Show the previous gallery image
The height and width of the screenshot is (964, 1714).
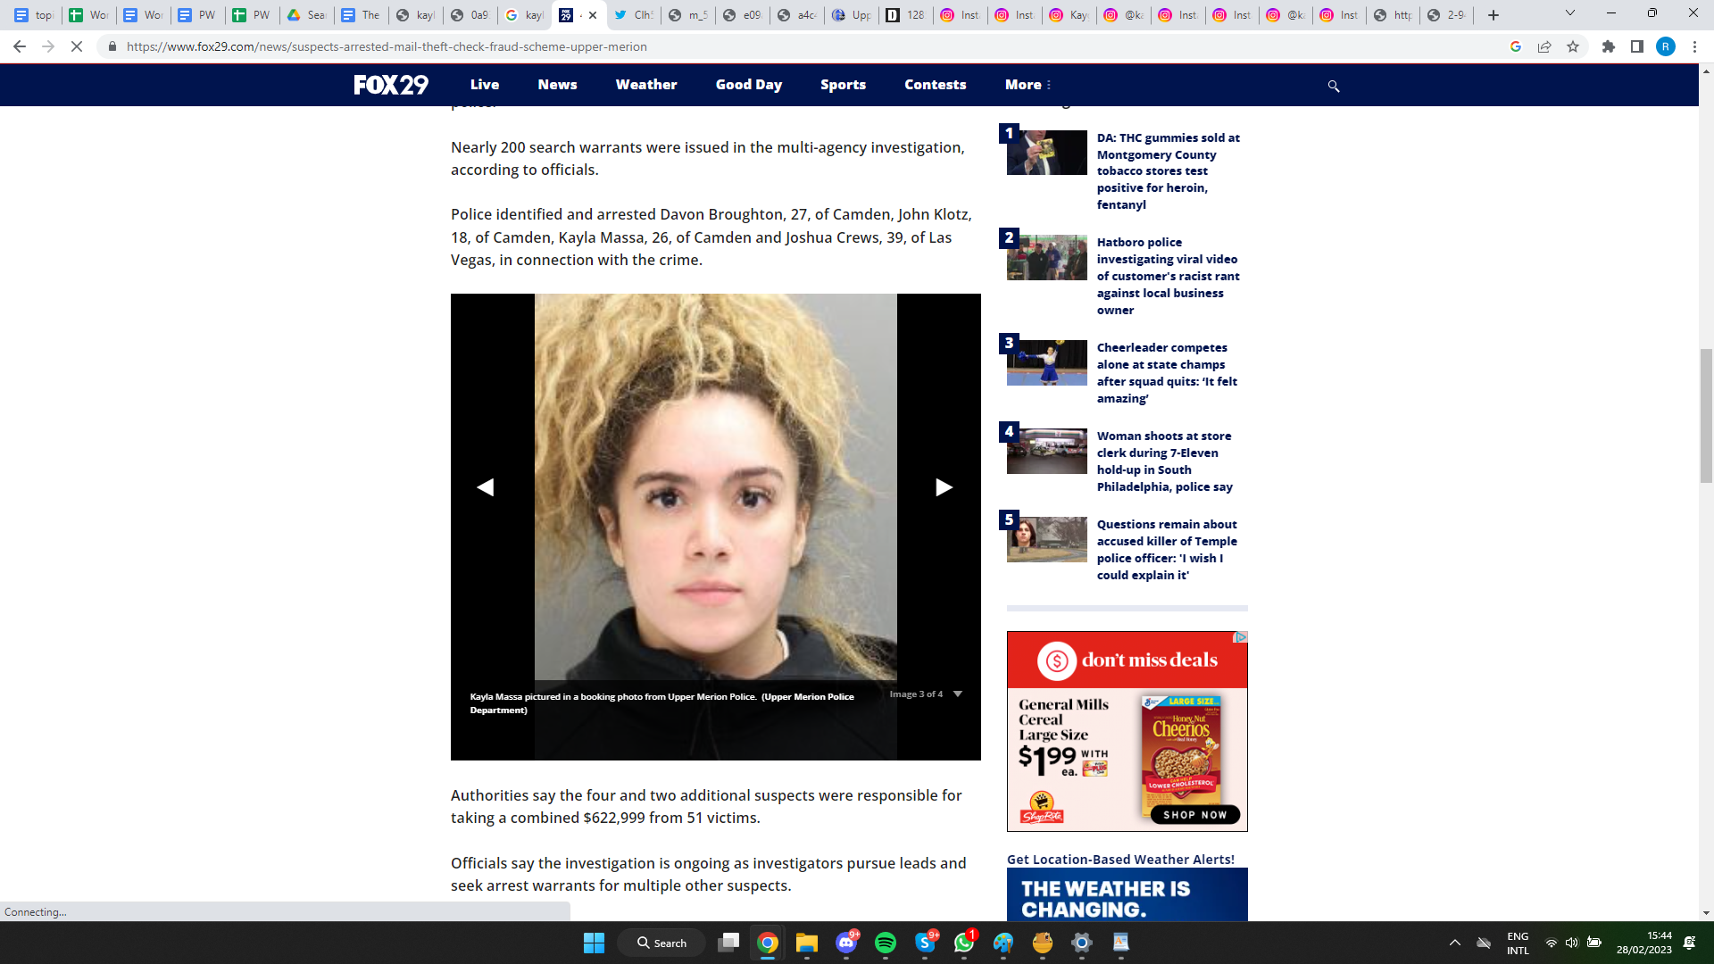pos(485,487)
